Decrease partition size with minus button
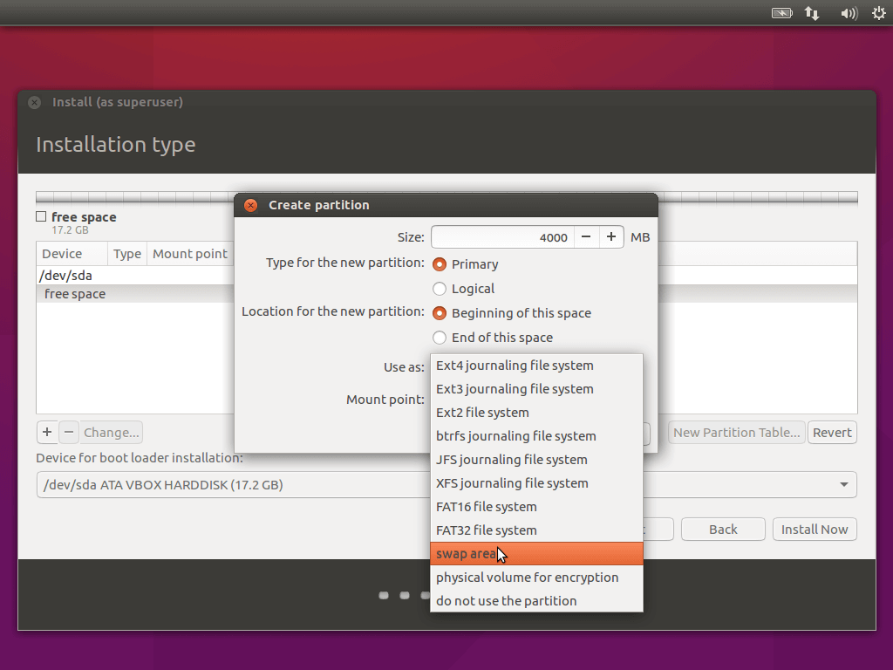Viewport: 893px width, 670px height. point(587,237)
